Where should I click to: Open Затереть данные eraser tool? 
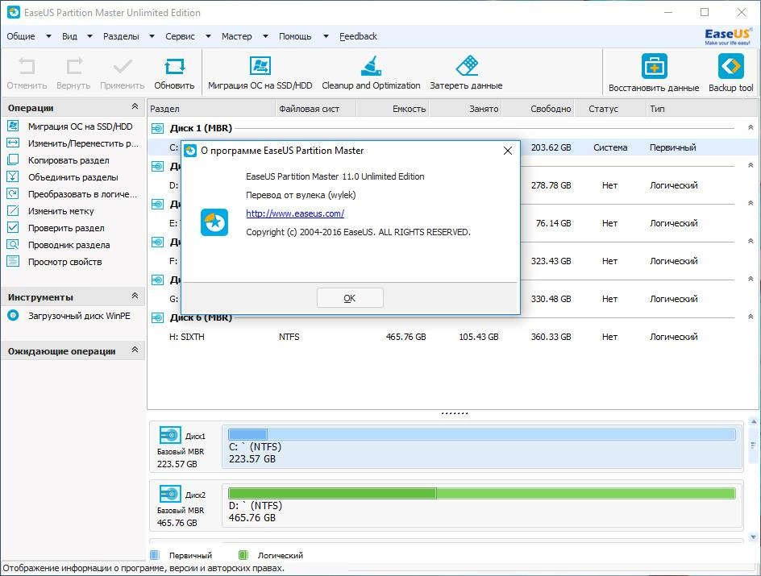(x=467, y=65)
